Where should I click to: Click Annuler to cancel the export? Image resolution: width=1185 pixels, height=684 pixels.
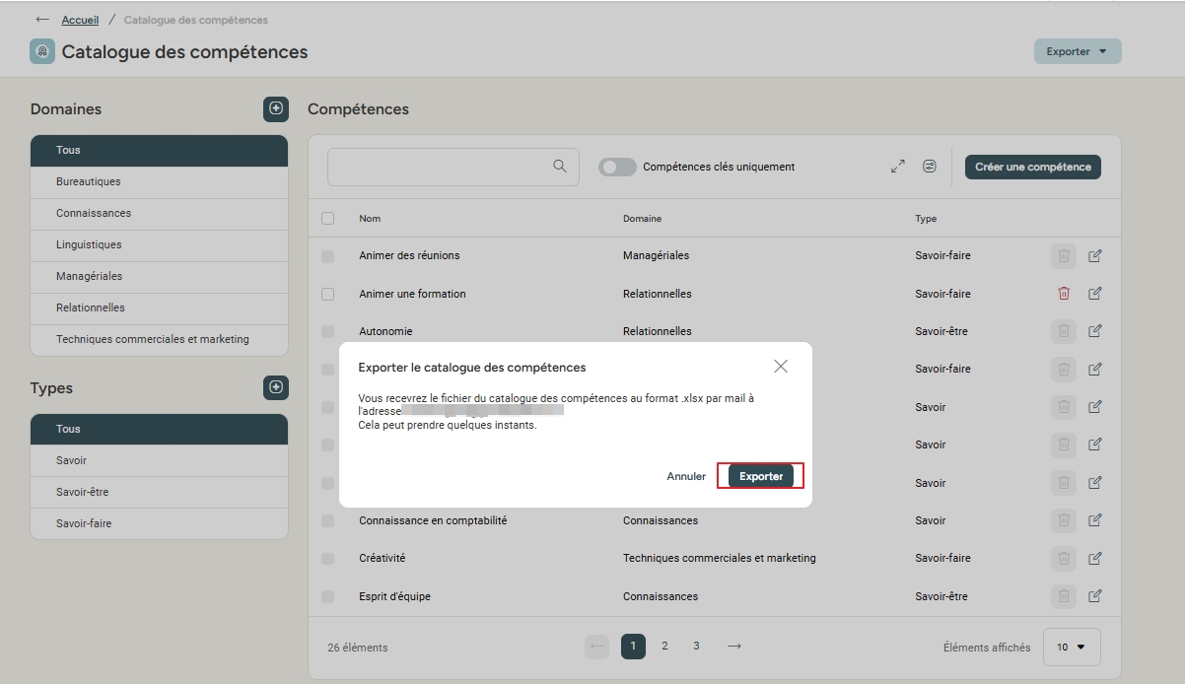[686, 476]
